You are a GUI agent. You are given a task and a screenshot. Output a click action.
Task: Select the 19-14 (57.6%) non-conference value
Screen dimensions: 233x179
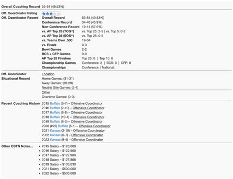click(x=92, y=27)
